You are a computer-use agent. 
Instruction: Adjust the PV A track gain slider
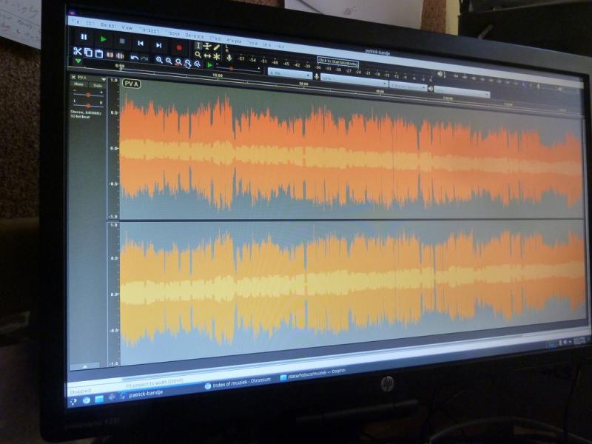pos(88,95)
